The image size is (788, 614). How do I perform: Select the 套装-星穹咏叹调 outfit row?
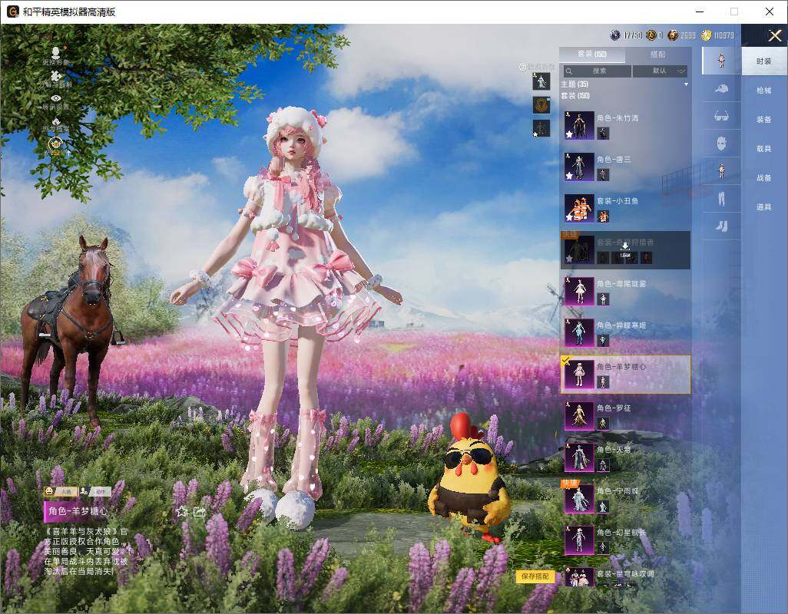625,576
